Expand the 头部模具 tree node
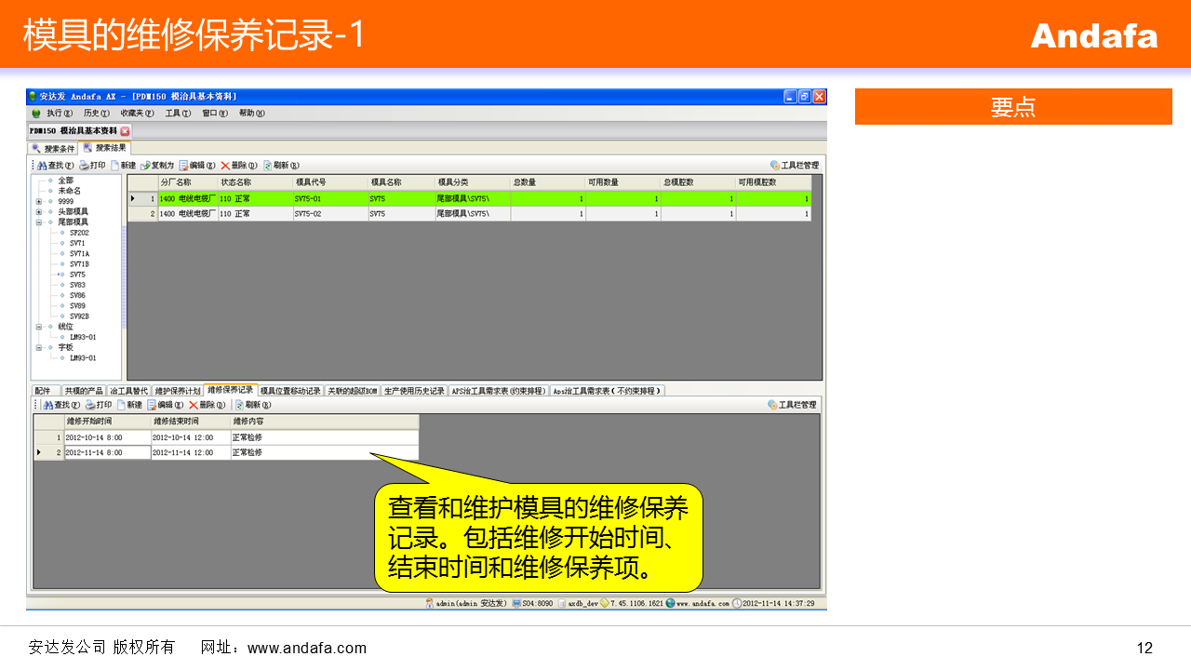The height and width of the screenshot is (670, 1191). coord(39,212)
